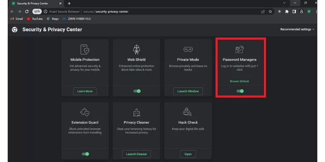The height and width of the screenshot is (162, 325).
Task: Click the Password Managers key icon
Action: [239, 49]
